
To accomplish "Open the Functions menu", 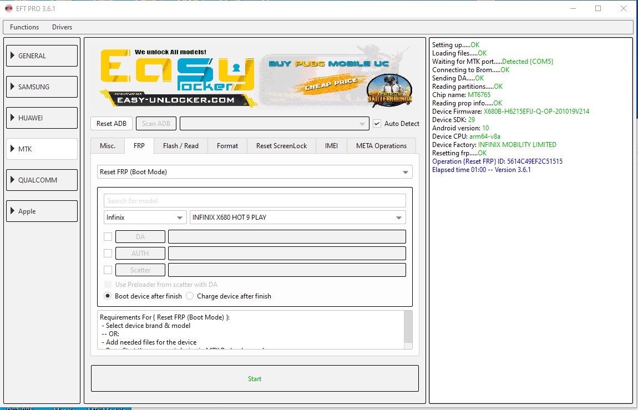I will 24,27.
